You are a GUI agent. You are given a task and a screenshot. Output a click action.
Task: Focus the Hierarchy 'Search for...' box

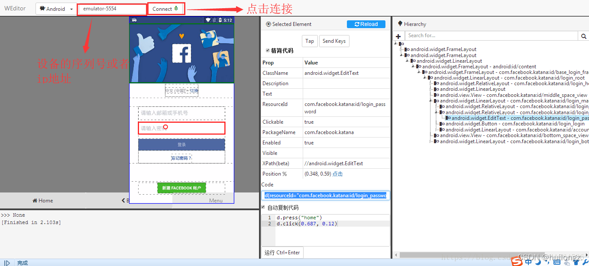tap(492, 36)
